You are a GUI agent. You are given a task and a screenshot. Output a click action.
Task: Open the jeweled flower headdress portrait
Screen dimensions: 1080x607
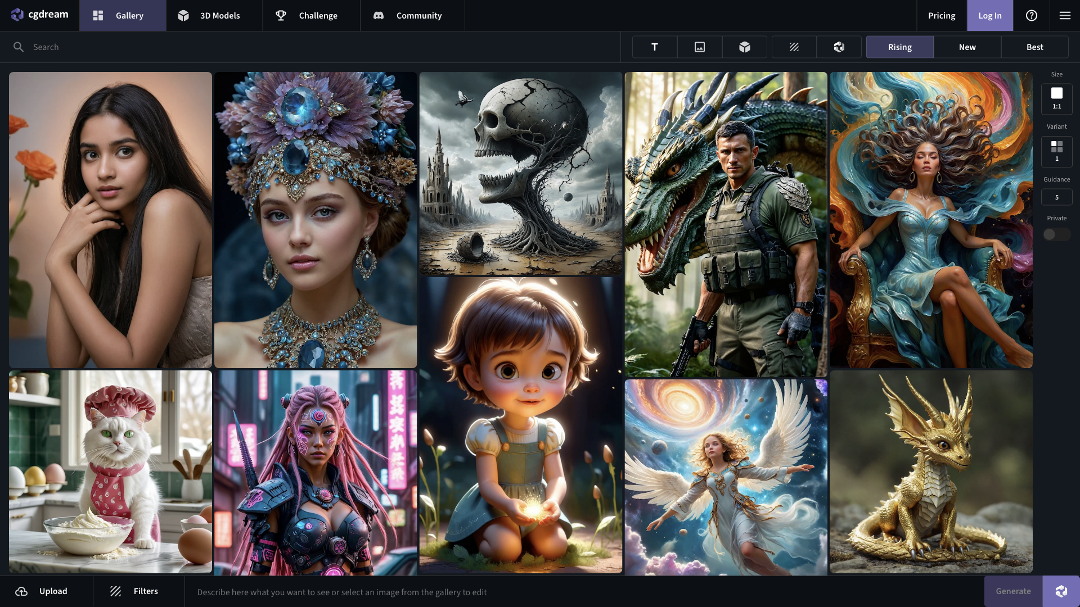tap(316, 220)
